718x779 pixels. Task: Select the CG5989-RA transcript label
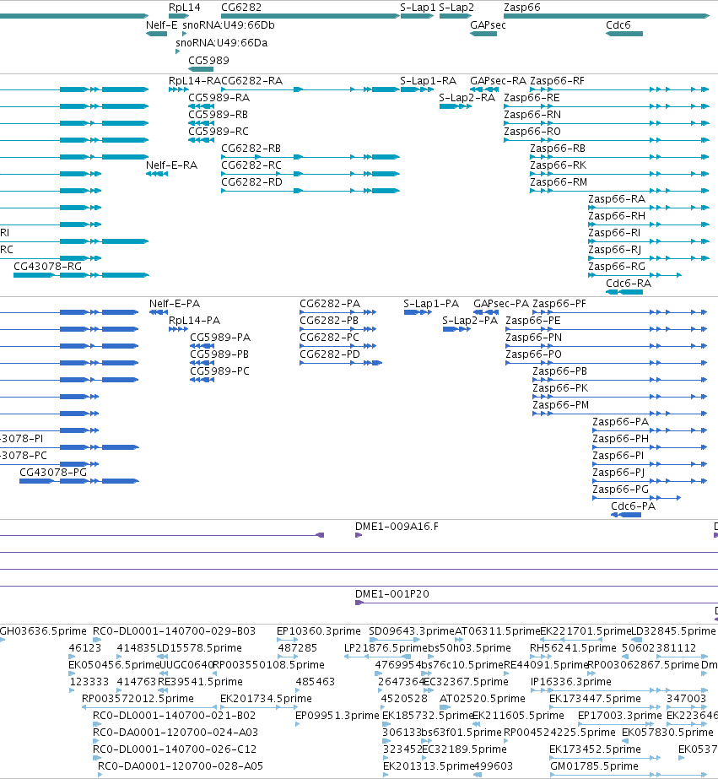click(219, 98)
